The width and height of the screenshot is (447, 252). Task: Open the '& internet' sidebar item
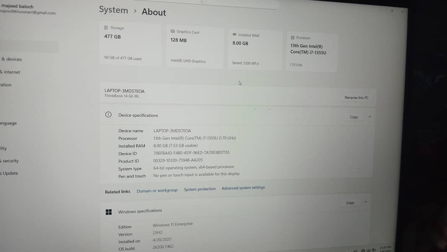[10, 72]
